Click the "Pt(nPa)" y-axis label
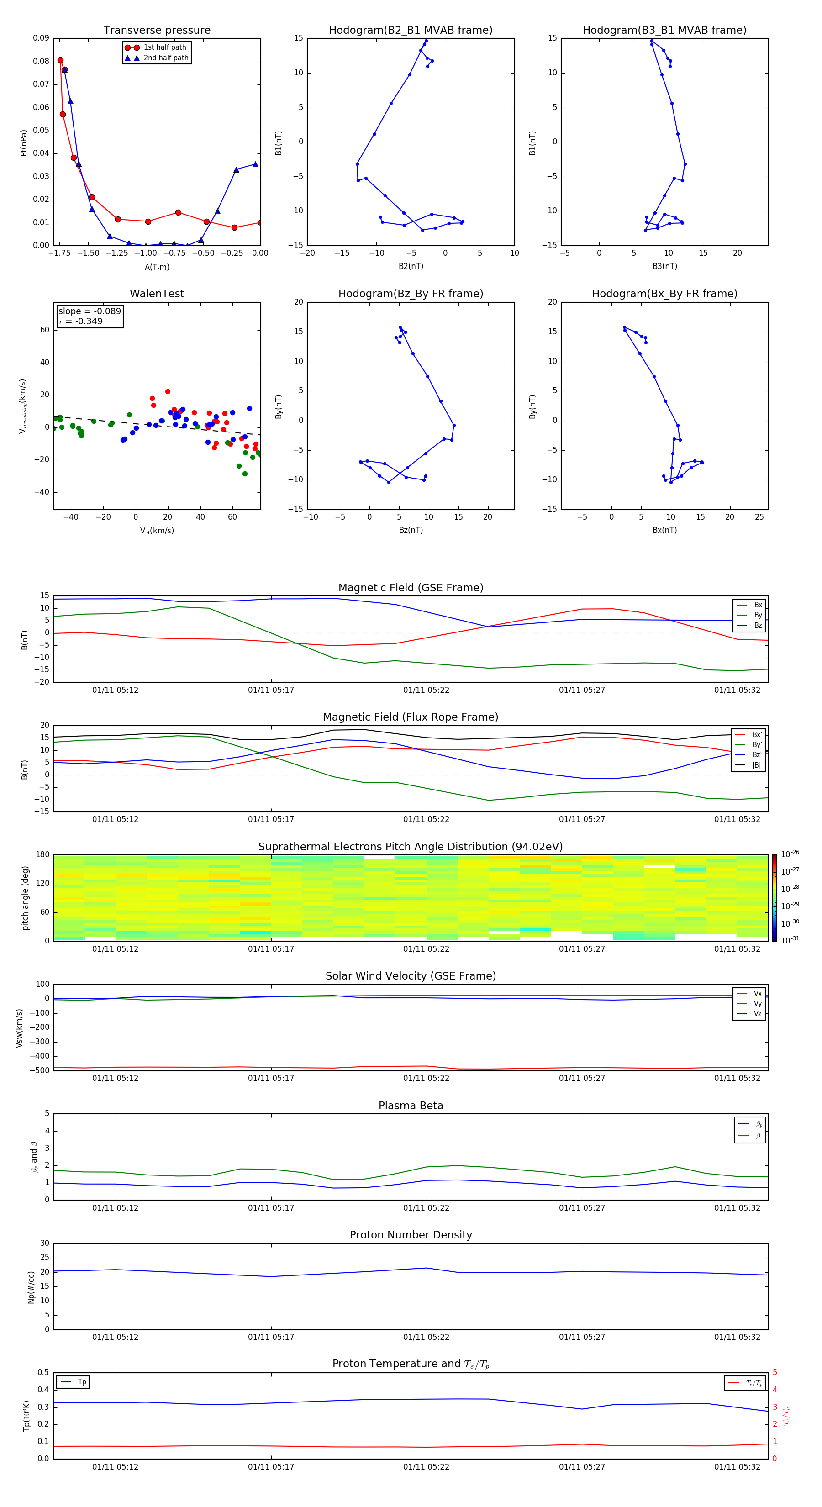Image resolution: width=822 pixels, height=1507 pixels. 23,142
